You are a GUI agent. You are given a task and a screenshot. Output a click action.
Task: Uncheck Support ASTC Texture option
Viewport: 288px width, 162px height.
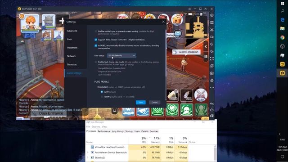pyautogui.click(x=96, y=40)
